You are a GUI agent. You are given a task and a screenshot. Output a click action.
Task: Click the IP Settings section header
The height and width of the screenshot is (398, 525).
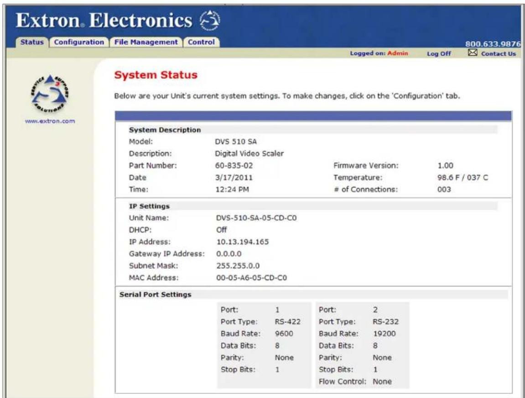149,206
